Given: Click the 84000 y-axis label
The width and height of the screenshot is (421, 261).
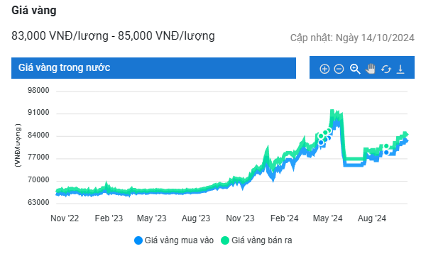Looking at the screenshot, I should click(38, 135).
